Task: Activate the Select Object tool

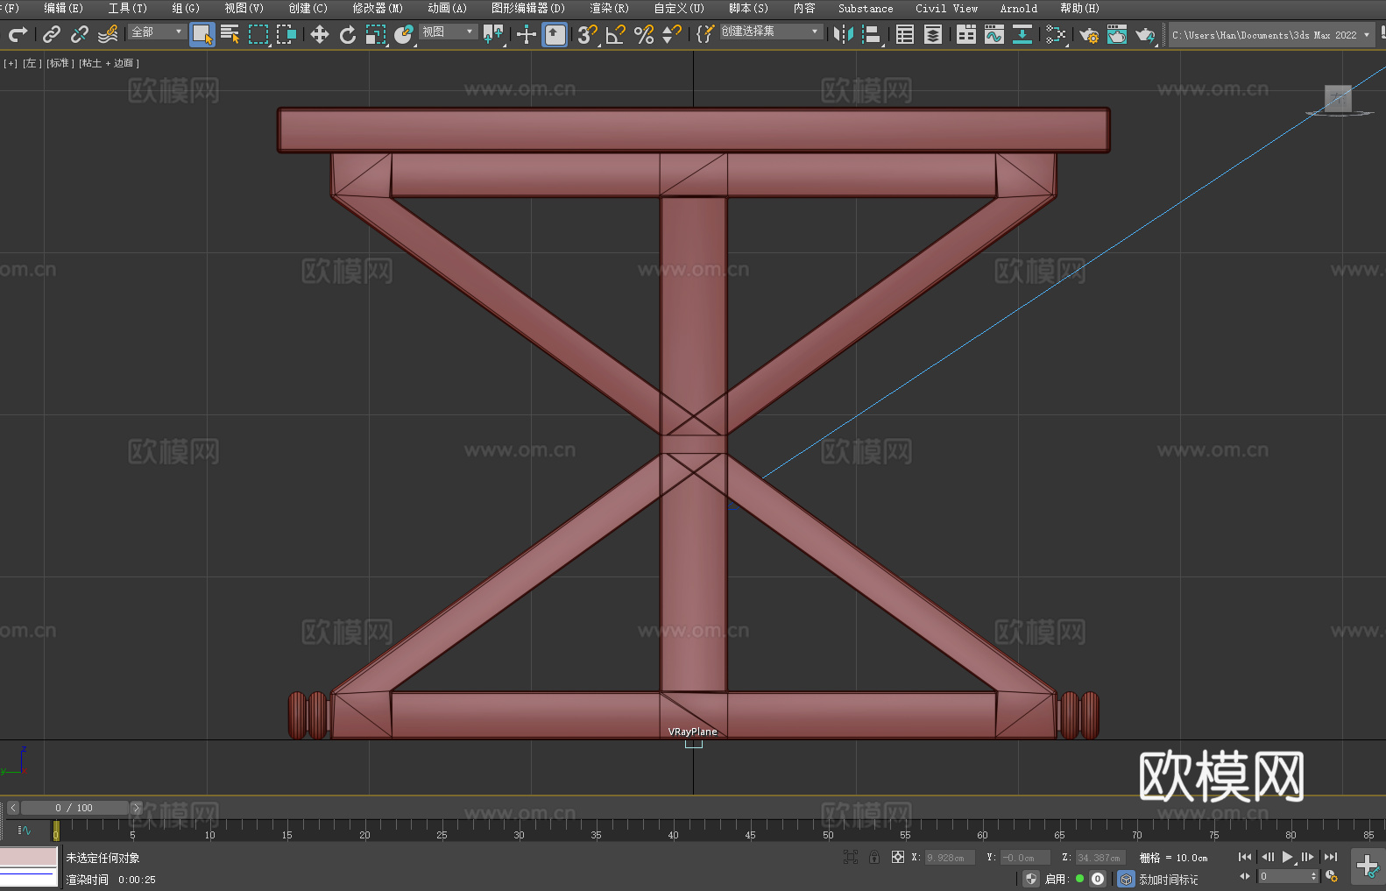Action: pyautogui.click(x=202, y=34)
